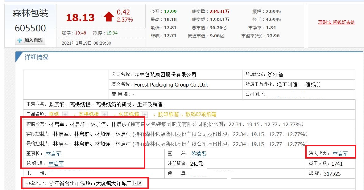Click the 电话 field label

36,173
